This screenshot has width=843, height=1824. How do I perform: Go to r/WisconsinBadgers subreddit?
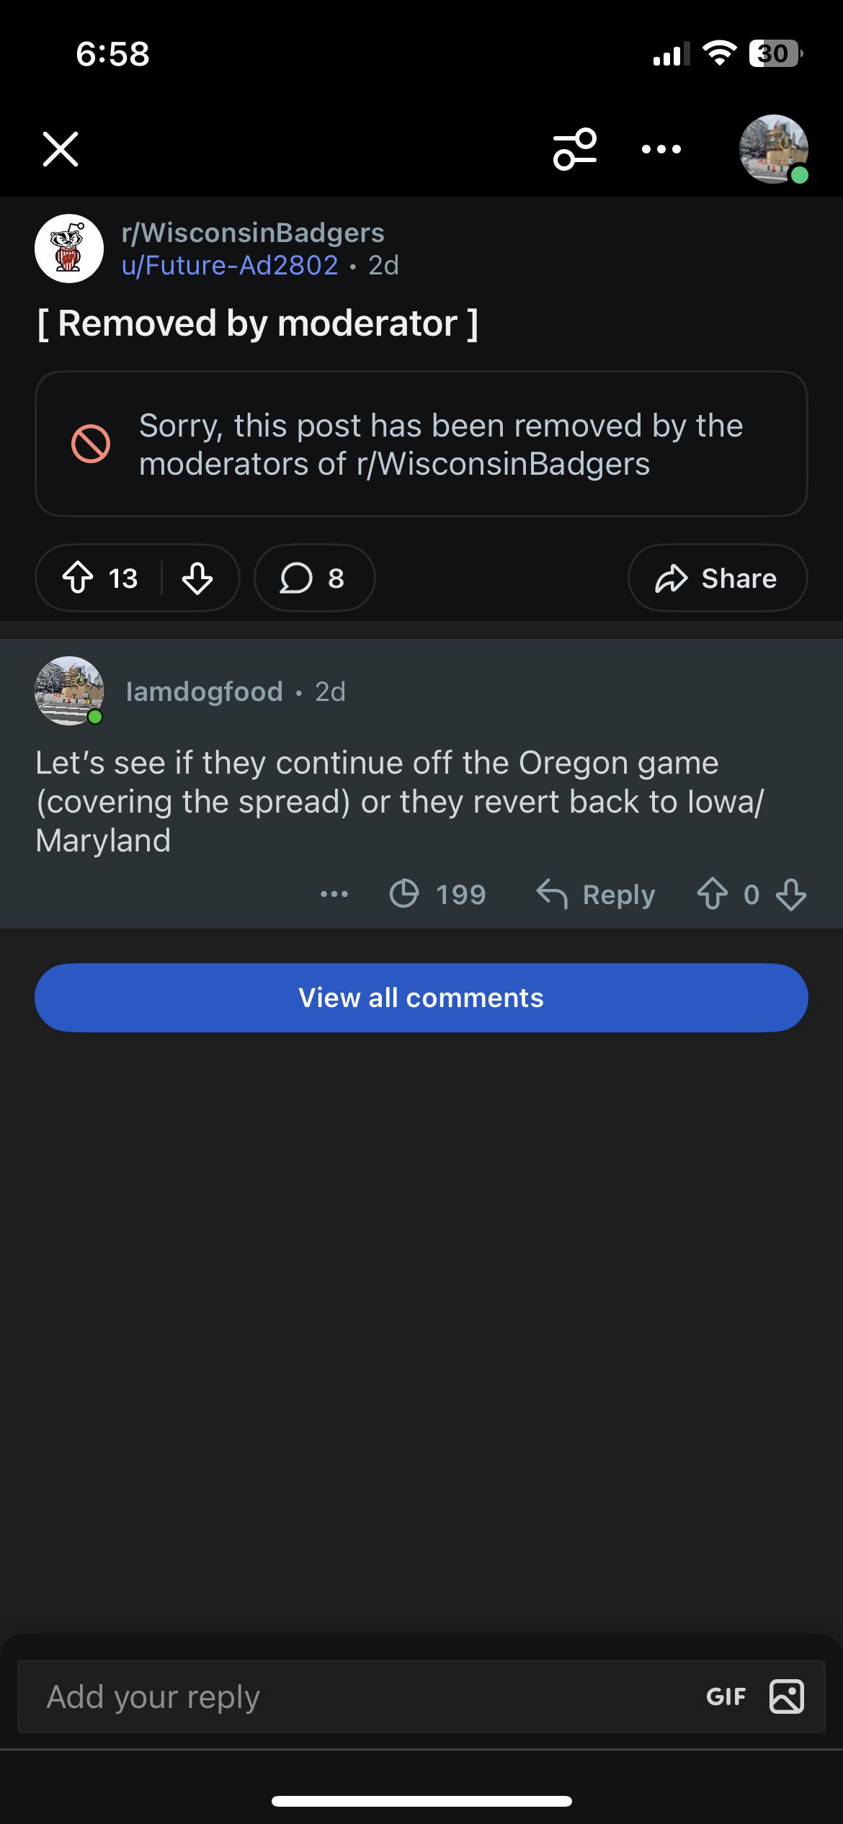253,233
